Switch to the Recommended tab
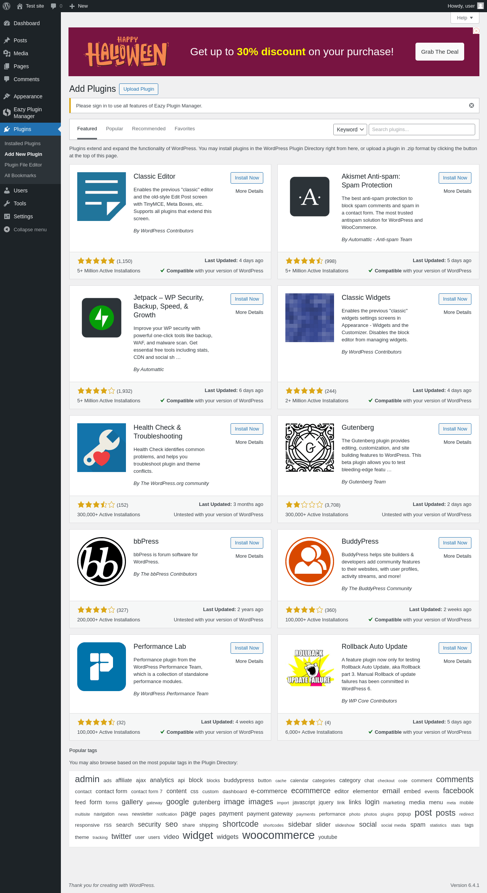 149,129
